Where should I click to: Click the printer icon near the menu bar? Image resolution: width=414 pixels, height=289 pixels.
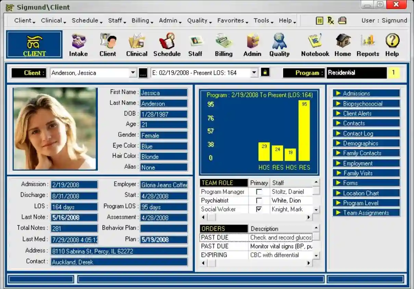coord(341,21)
